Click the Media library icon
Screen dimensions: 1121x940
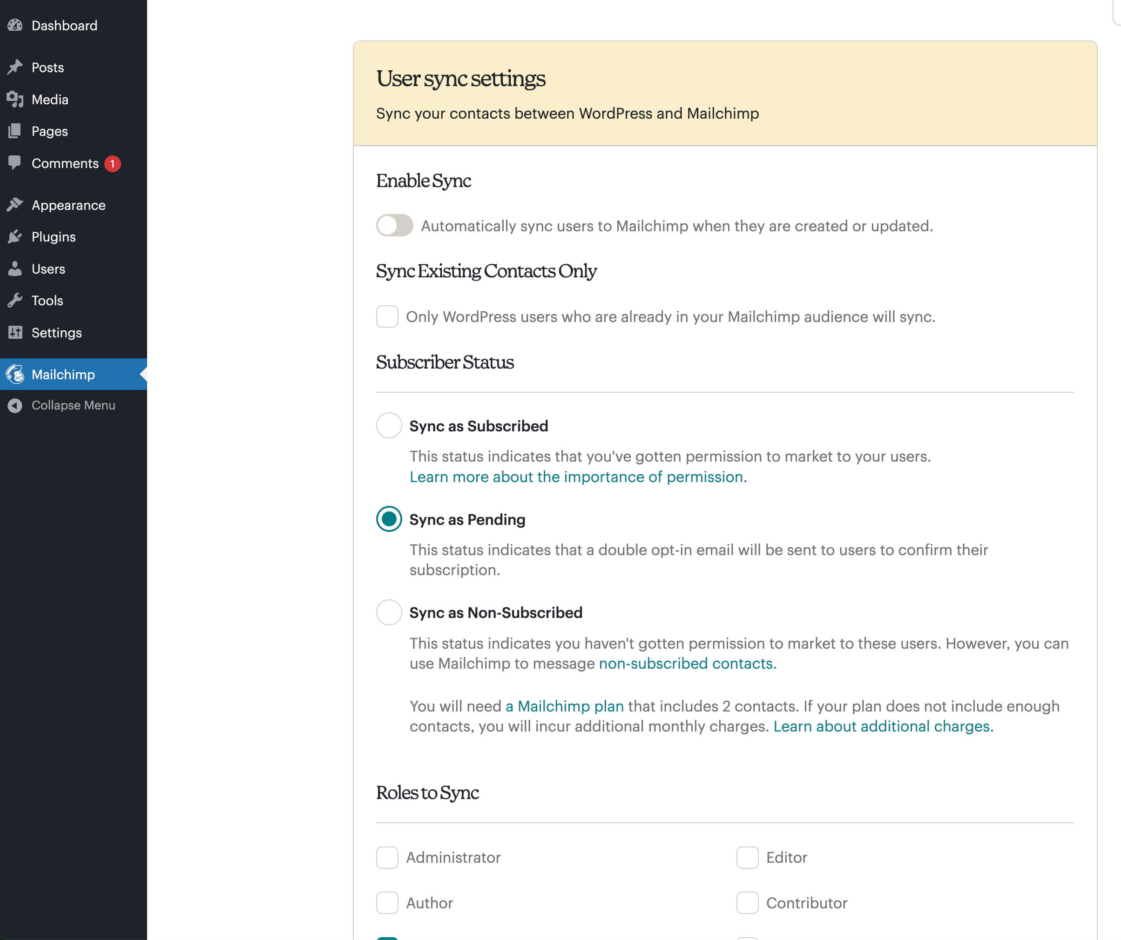[15, 99]
